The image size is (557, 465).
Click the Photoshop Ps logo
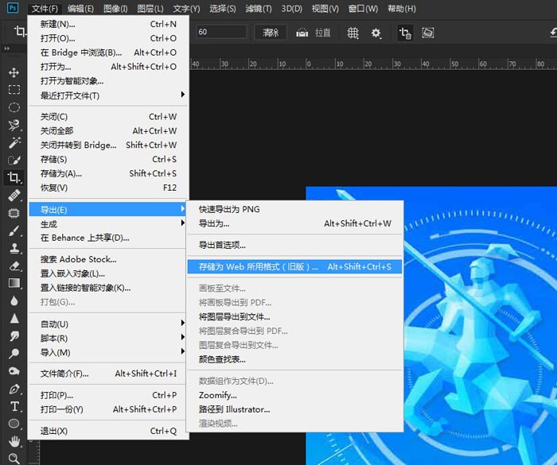(13, 8)
